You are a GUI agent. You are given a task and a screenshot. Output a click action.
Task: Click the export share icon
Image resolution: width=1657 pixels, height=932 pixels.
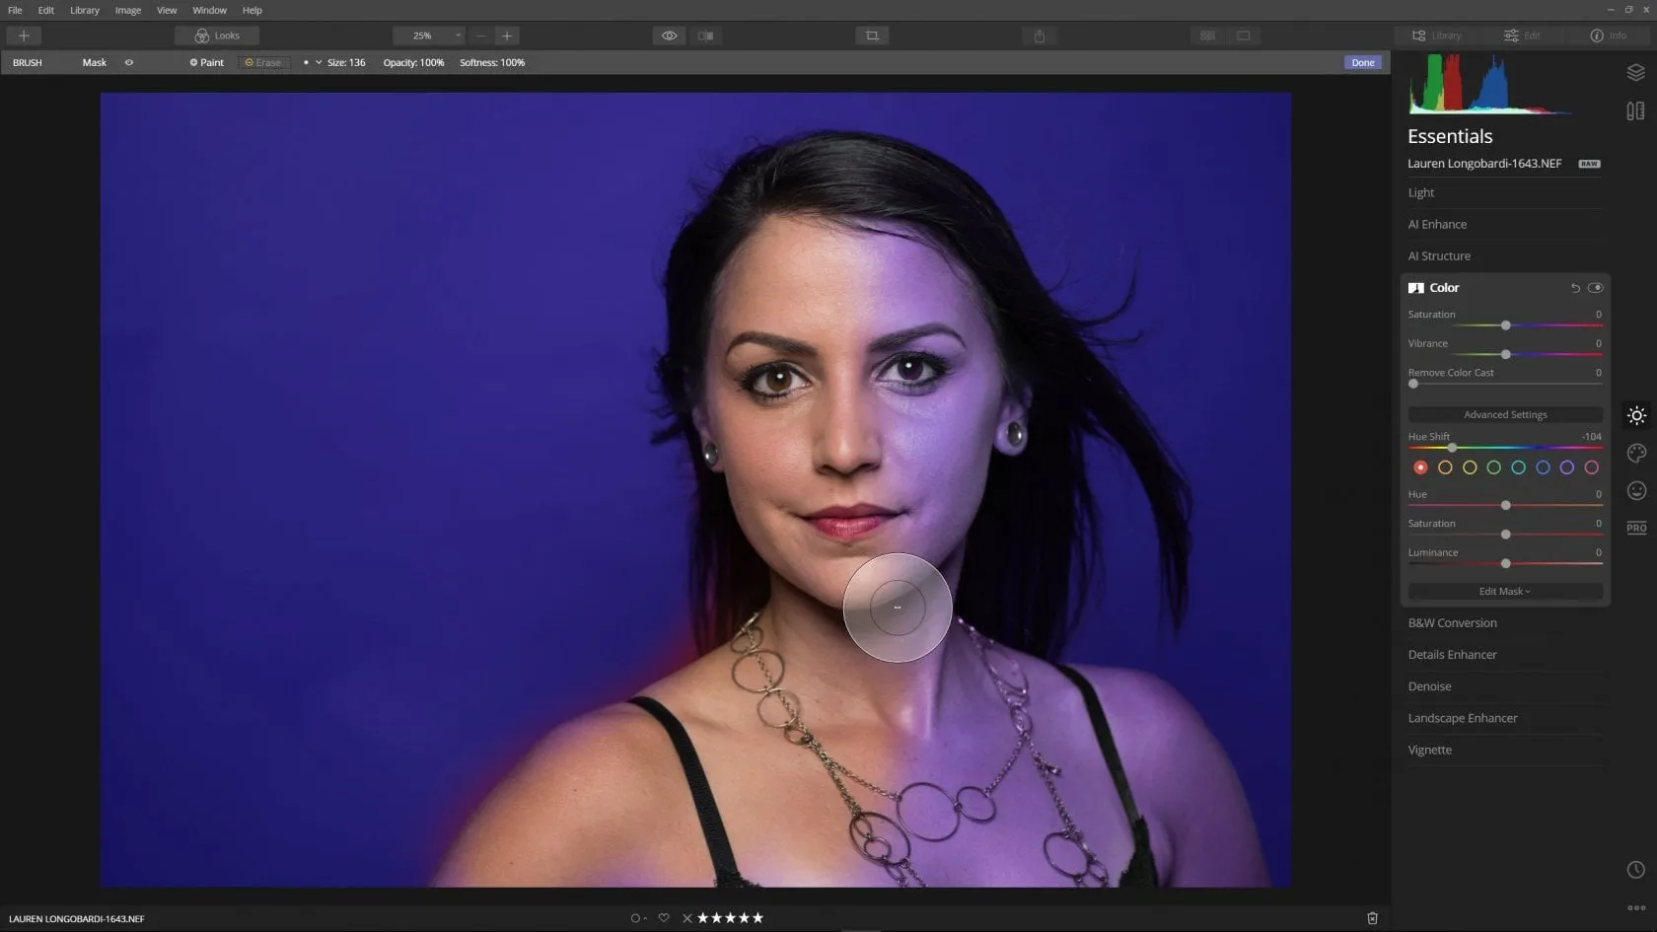(1039, 36)
